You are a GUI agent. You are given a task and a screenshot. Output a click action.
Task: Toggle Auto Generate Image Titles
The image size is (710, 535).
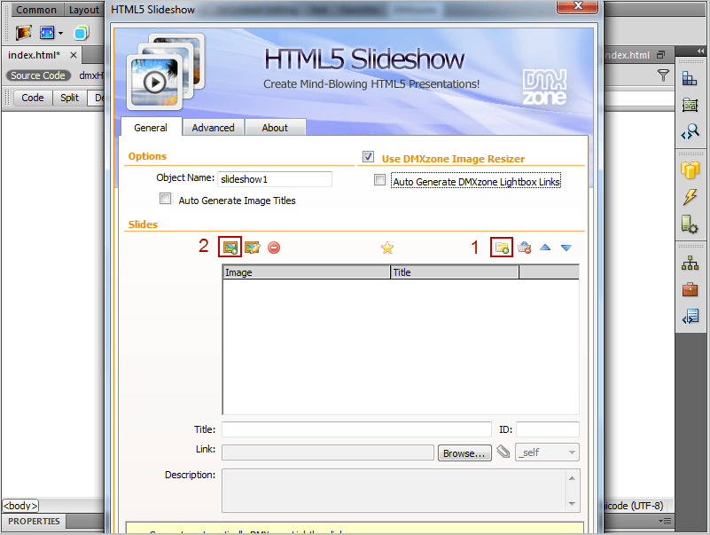(165, 198)
